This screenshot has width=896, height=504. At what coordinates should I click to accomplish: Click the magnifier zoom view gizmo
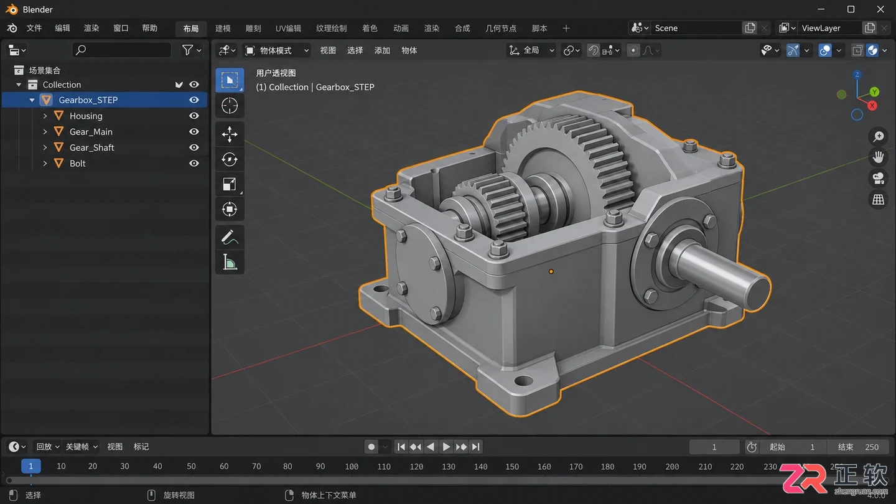878,136
